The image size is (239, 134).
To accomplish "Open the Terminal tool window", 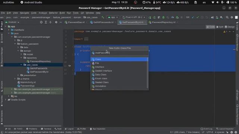I will pos(46,129).
